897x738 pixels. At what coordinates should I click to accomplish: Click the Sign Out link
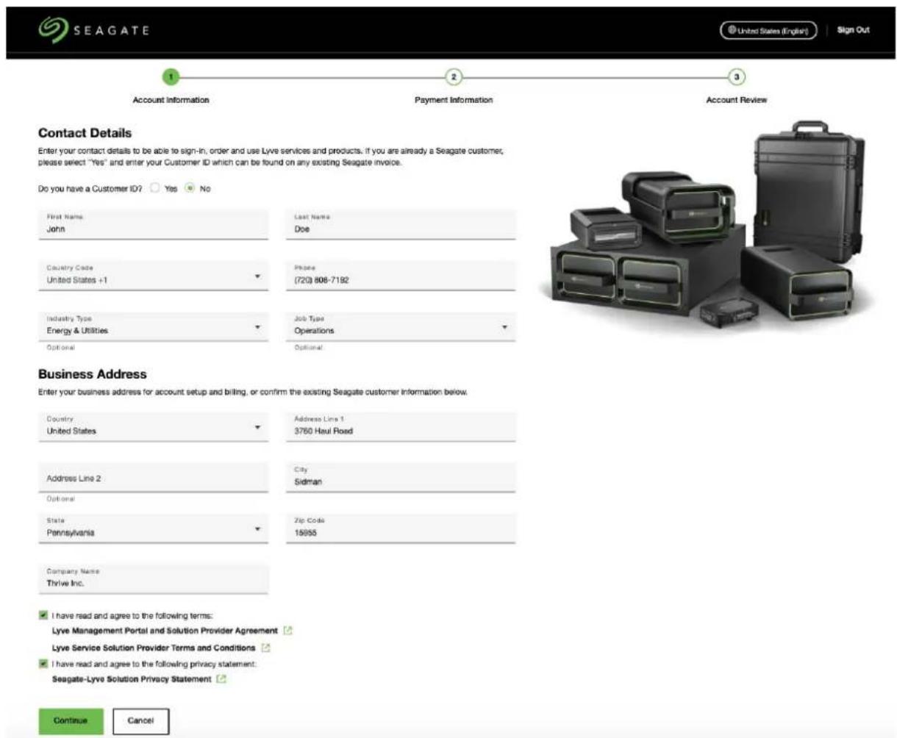tap(853, 30)
